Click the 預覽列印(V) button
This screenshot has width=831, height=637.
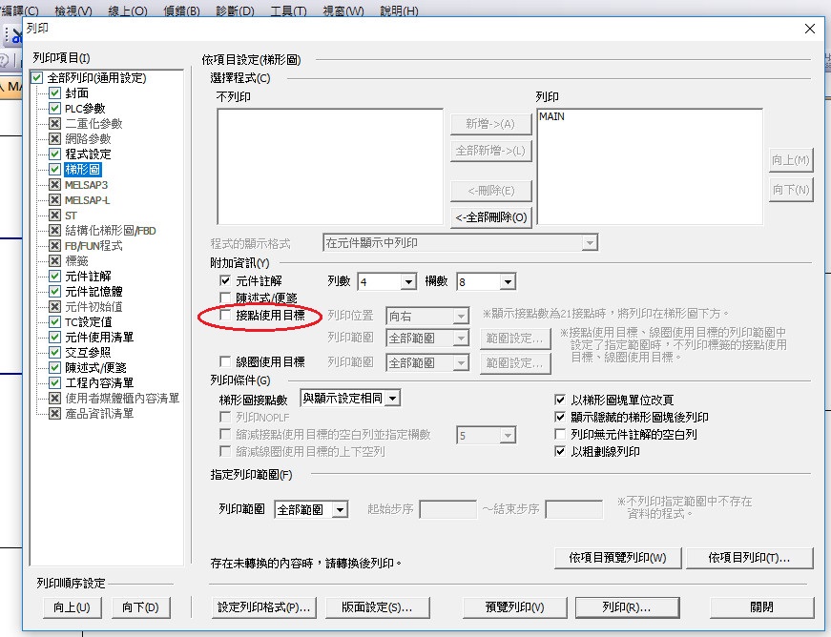[514, 607]
